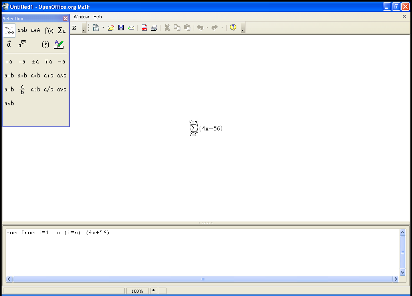
Task: Undo the last action arrow icon
Action: click(200, 28)
